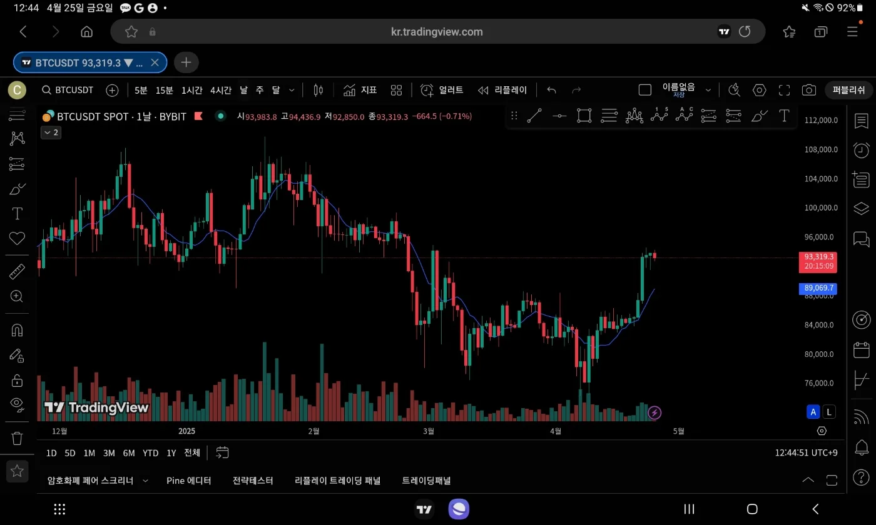The width and height of the screenshot is (876, 525).
Task: Expand the time interval dropdown chevron
Action: pos(292,90)
